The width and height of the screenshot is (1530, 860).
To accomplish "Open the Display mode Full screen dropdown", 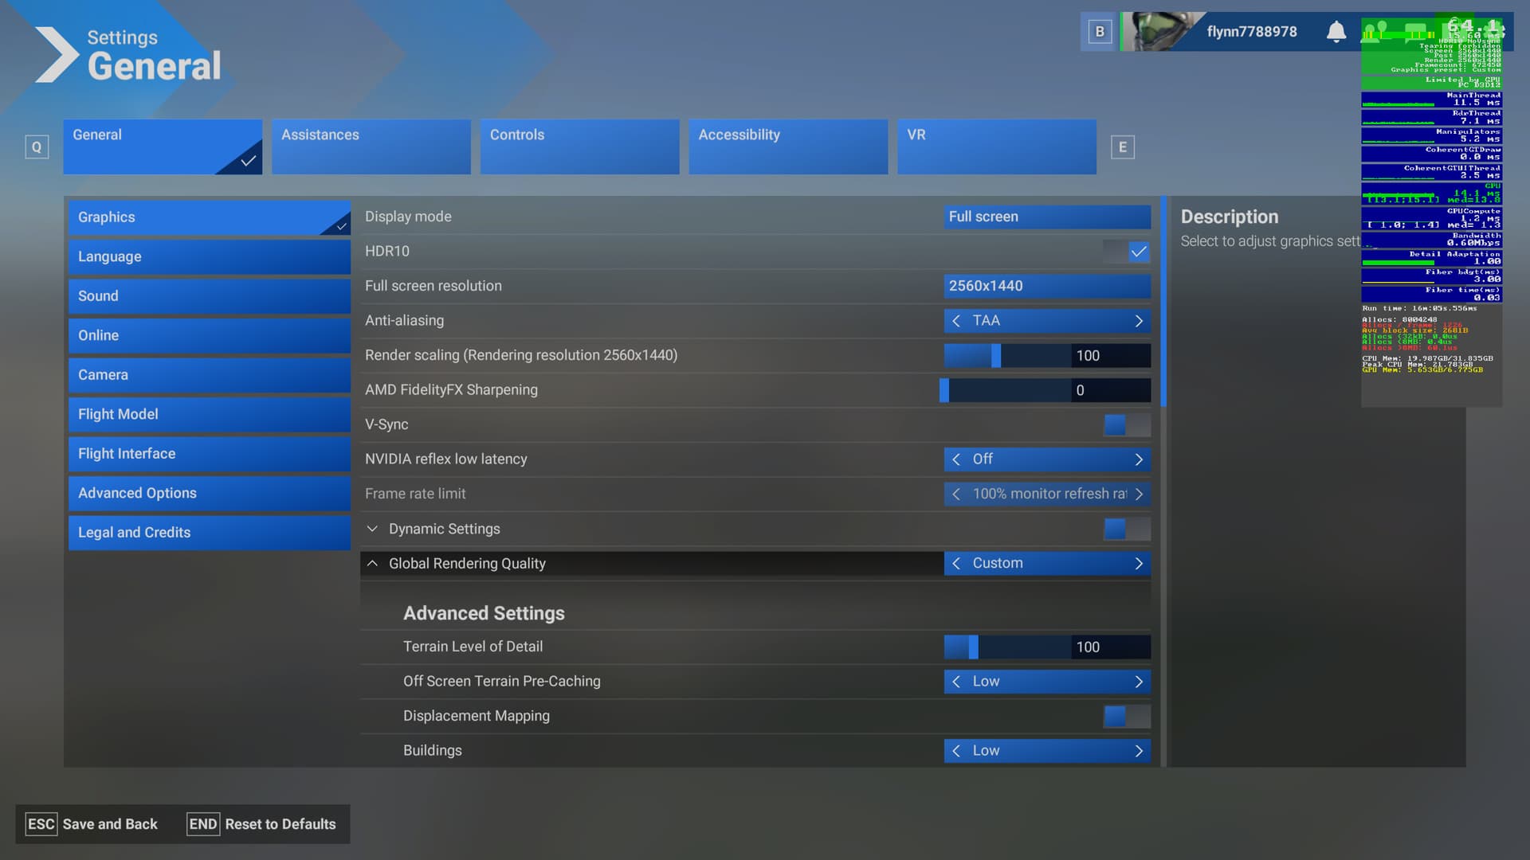I will tap(1046, 217).
